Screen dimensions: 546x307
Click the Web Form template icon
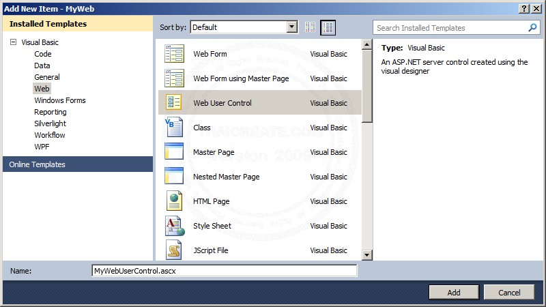pos(174,54)
